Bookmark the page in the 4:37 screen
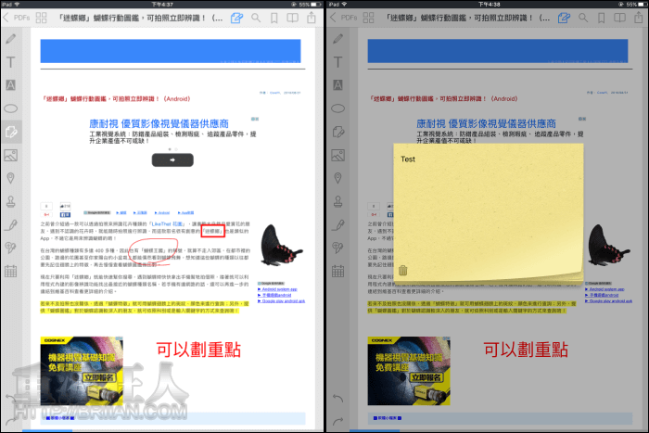Image resolution: width=649 pixels, height=433 pixels. pyautogui.click(x=274, y=17)
